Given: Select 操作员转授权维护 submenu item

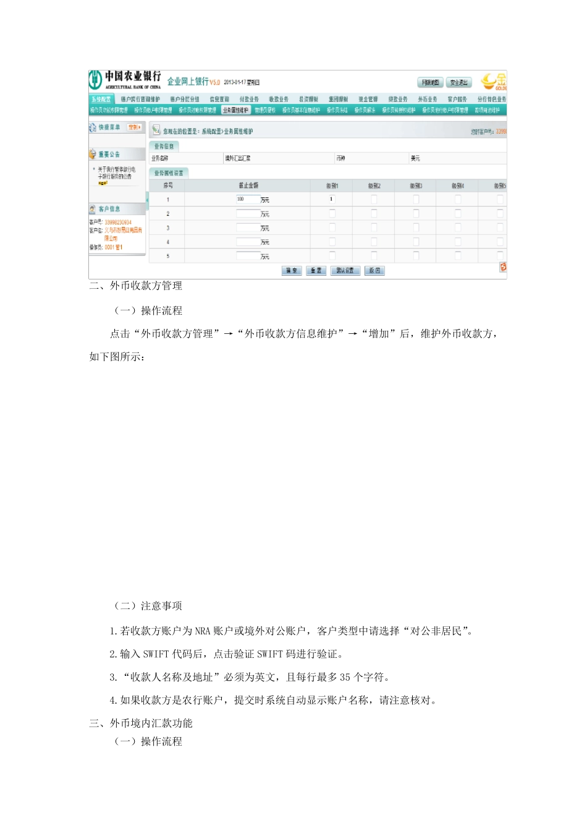Looking at the screenshot, I should pyautogui.click(x=399, y=111).
